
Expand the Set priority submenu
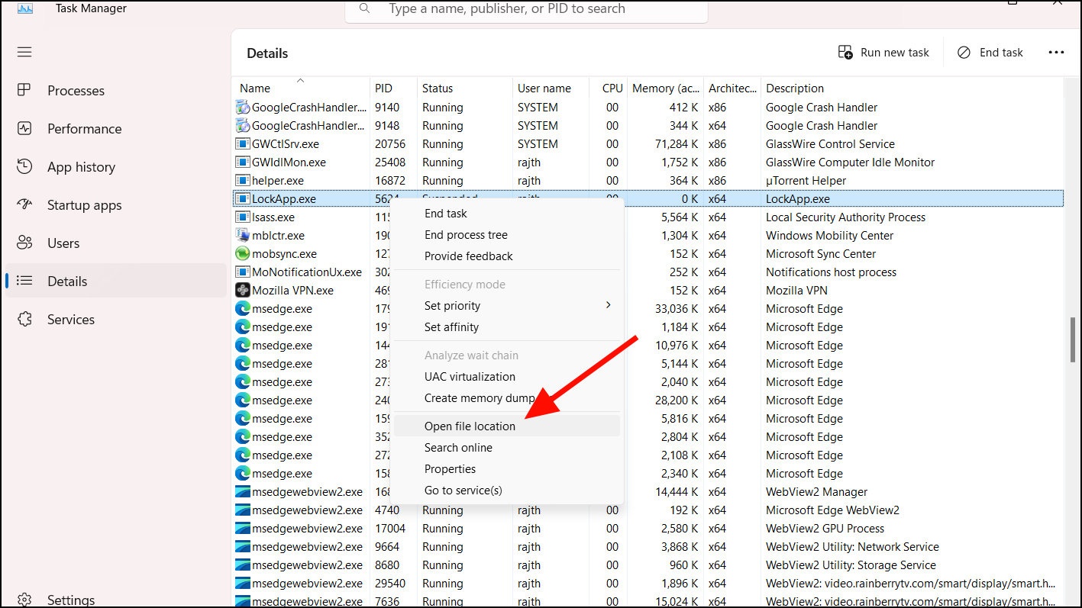coord(507,306)
